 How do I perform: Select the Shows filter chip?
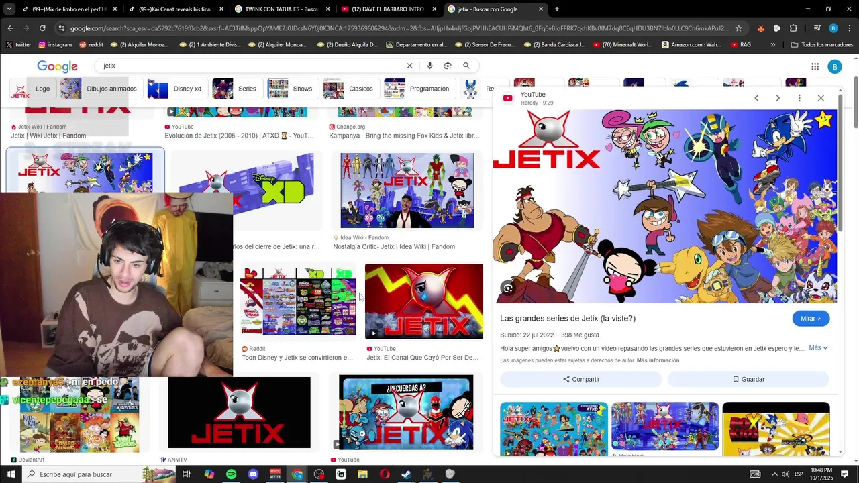(292, 89)
